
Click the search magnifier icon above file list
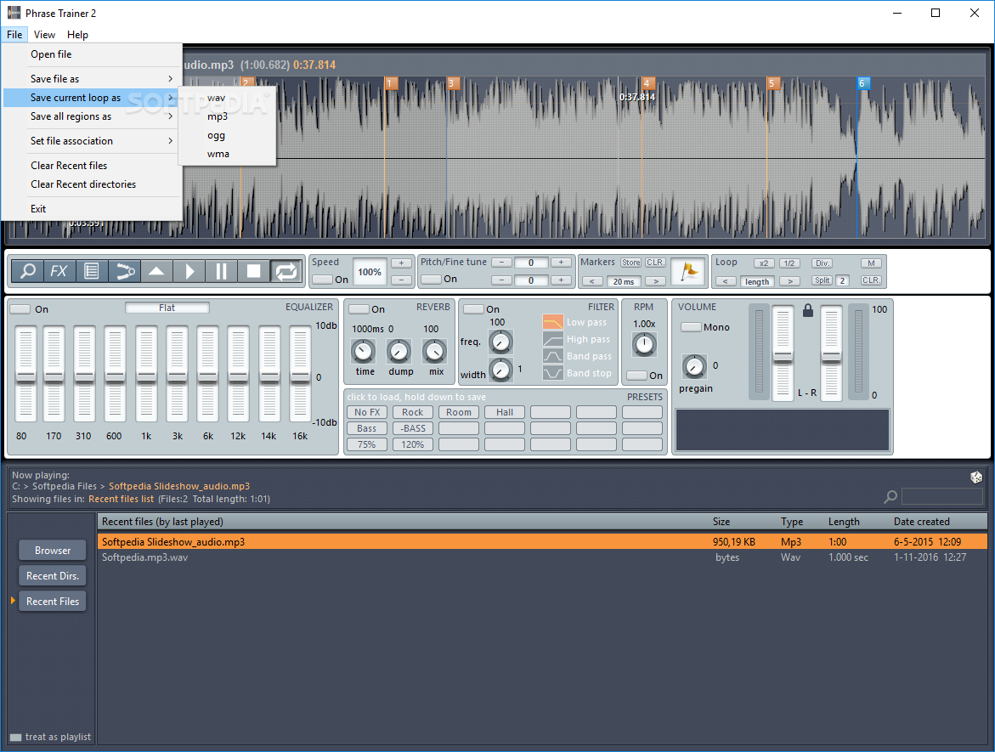pyautogui.click(x=891, y=496)
